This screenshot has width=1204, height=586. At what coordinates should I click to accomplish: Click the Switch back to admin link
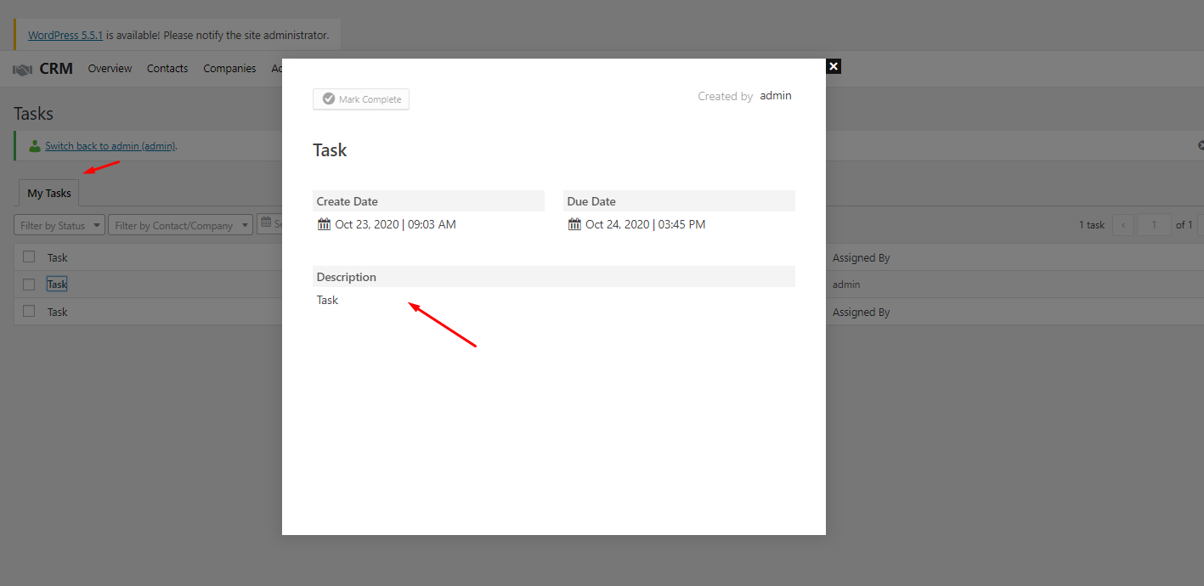coord(110,145)
